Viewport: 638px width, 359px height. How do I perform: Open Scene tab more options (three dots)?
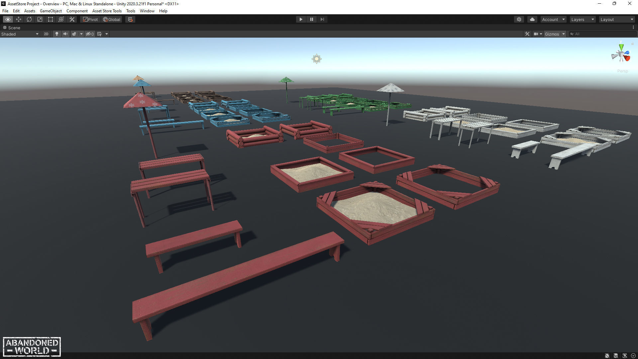(633, 28)
